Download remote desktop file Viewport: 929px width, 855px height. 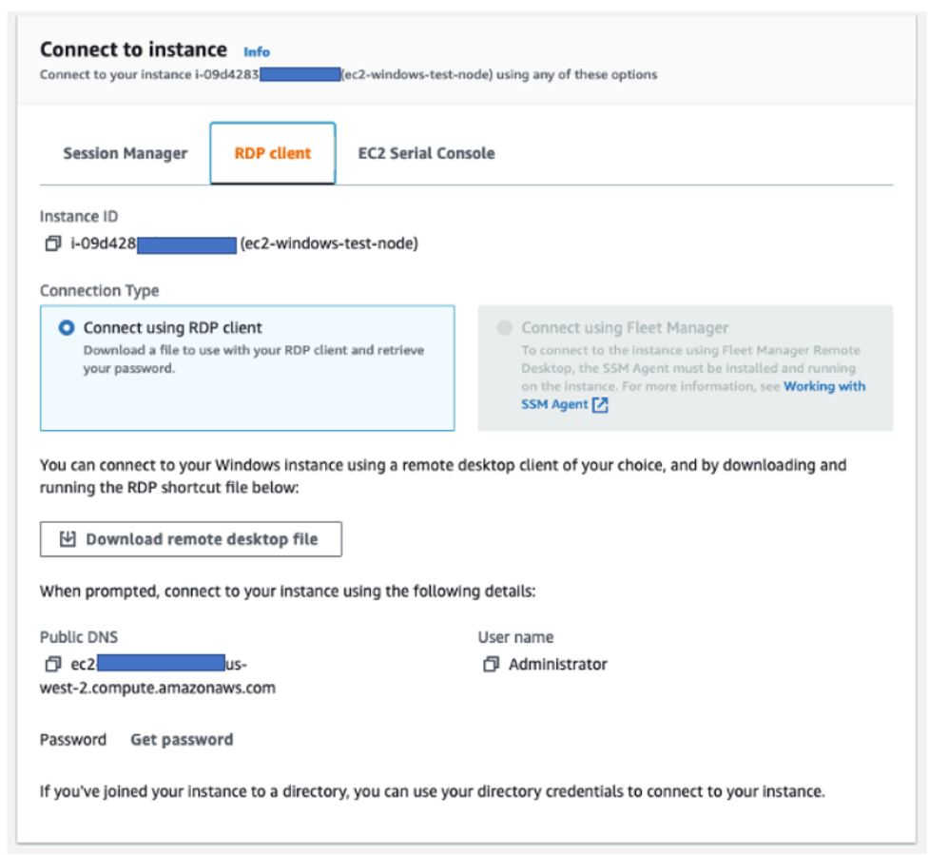(191, 538)
